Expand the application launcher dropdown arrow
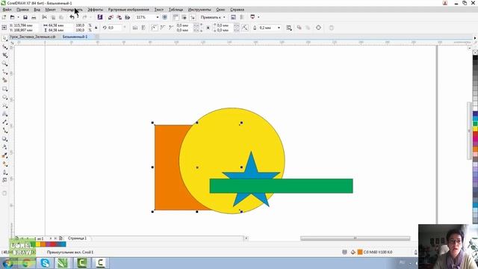This screenshot has width=478, height=269. point(258,17)
